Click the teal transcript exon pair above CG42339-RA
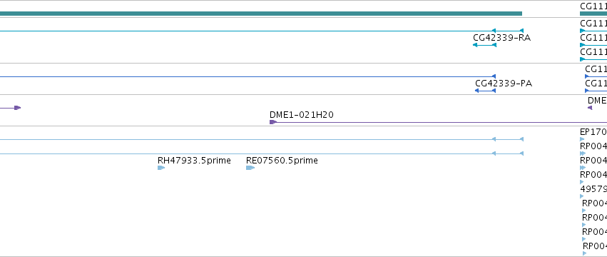 [508, 31]
